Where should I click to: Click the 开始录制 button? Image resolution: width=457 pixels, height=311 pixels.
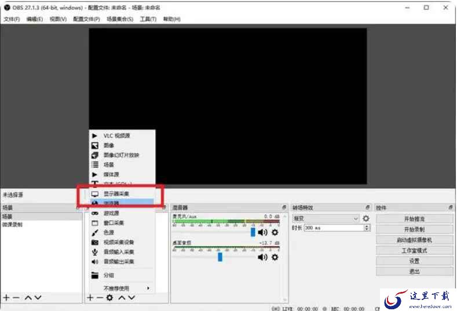point(414,229)
